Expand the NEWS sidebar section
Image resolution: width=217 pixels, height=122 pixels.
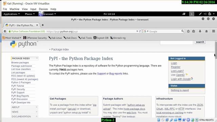[24, 112]
